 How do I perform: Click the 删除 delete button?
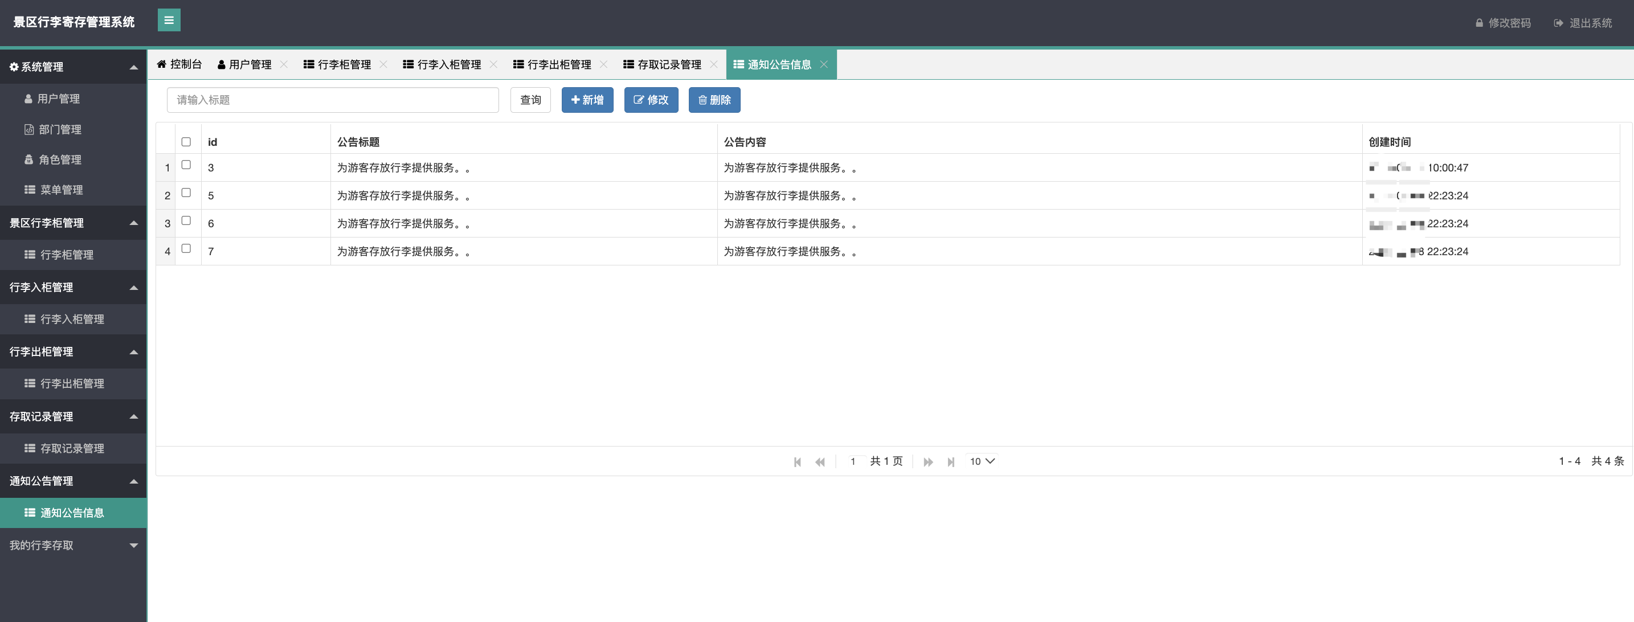[714, 100]
